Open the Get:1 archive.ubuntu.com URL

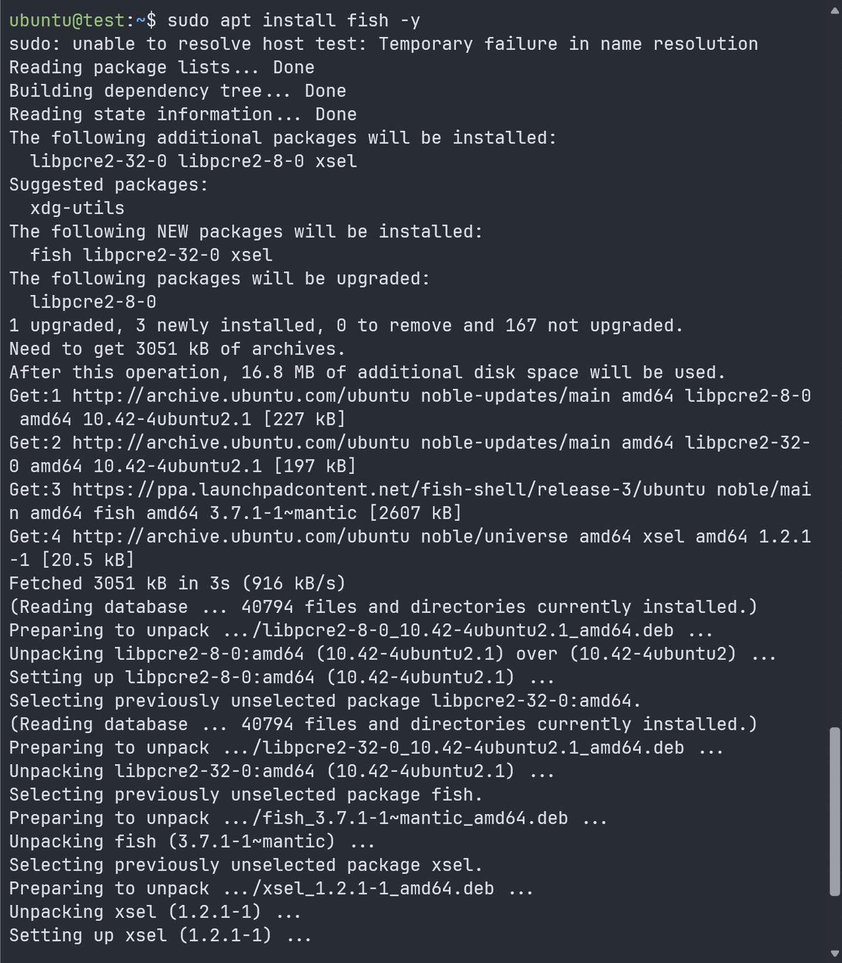click(x=241, y=396)
